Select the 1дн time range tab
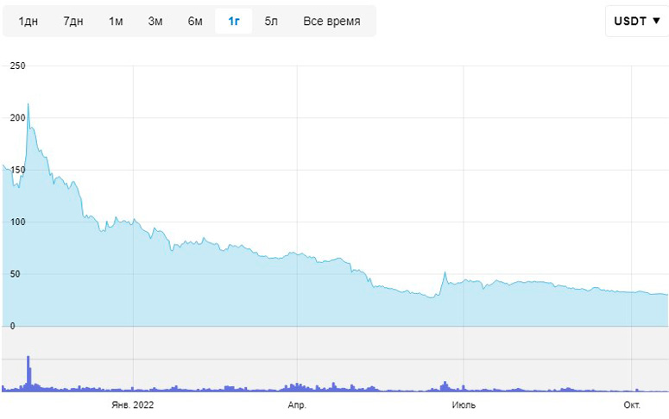669x419 pixels. tap(28, 21)
